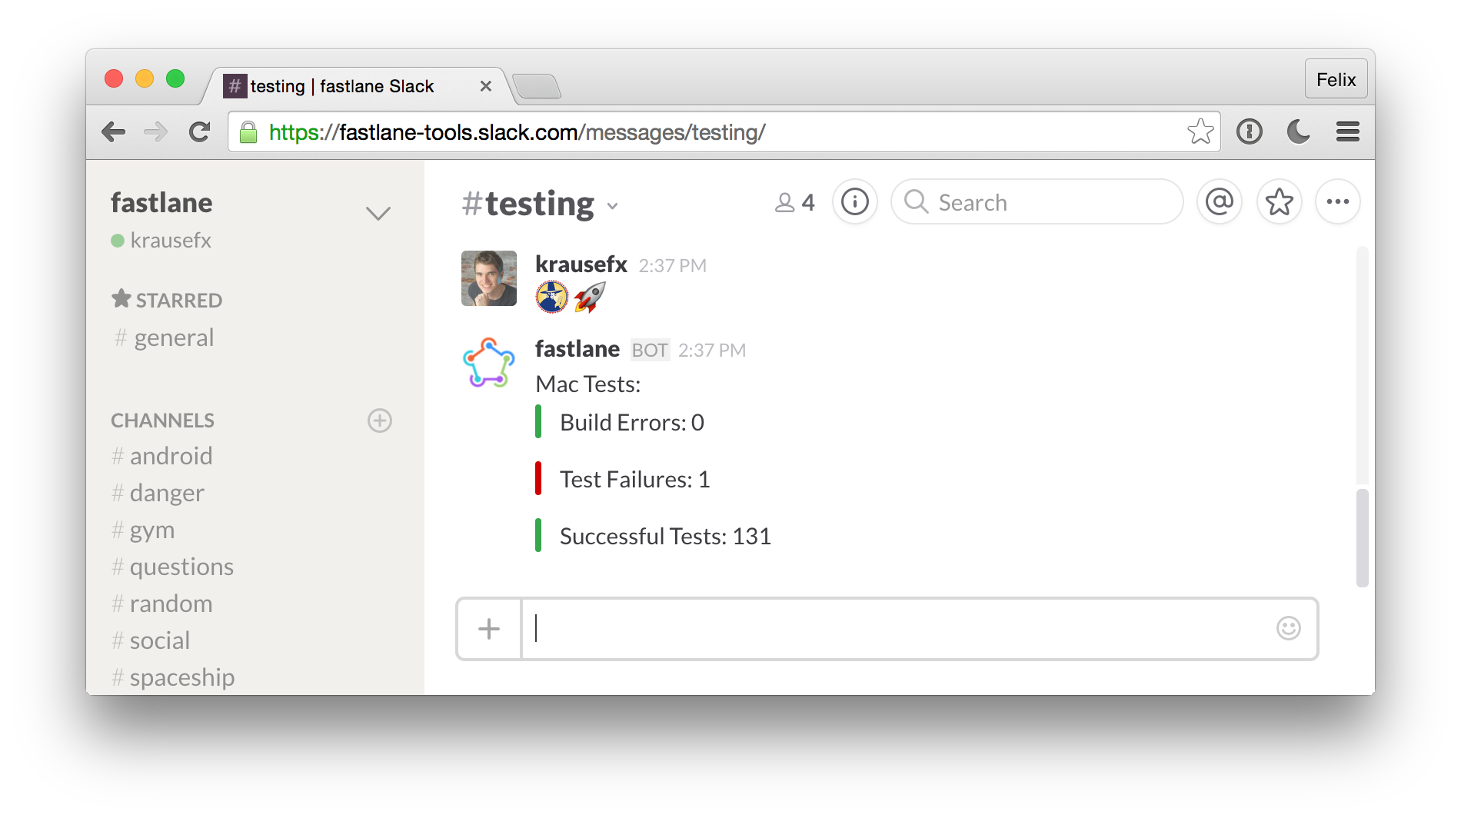Screen dimensions: 1461x818
Task: Open the @ mentions panel
Action: [x=1219, y=201]
